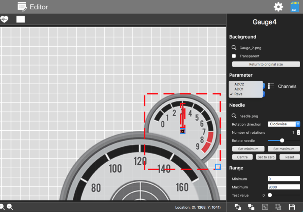The width and height of the screenshot is (303, 212).
Task: Search for needle image needle.png
Action: (x=234, y=116)
